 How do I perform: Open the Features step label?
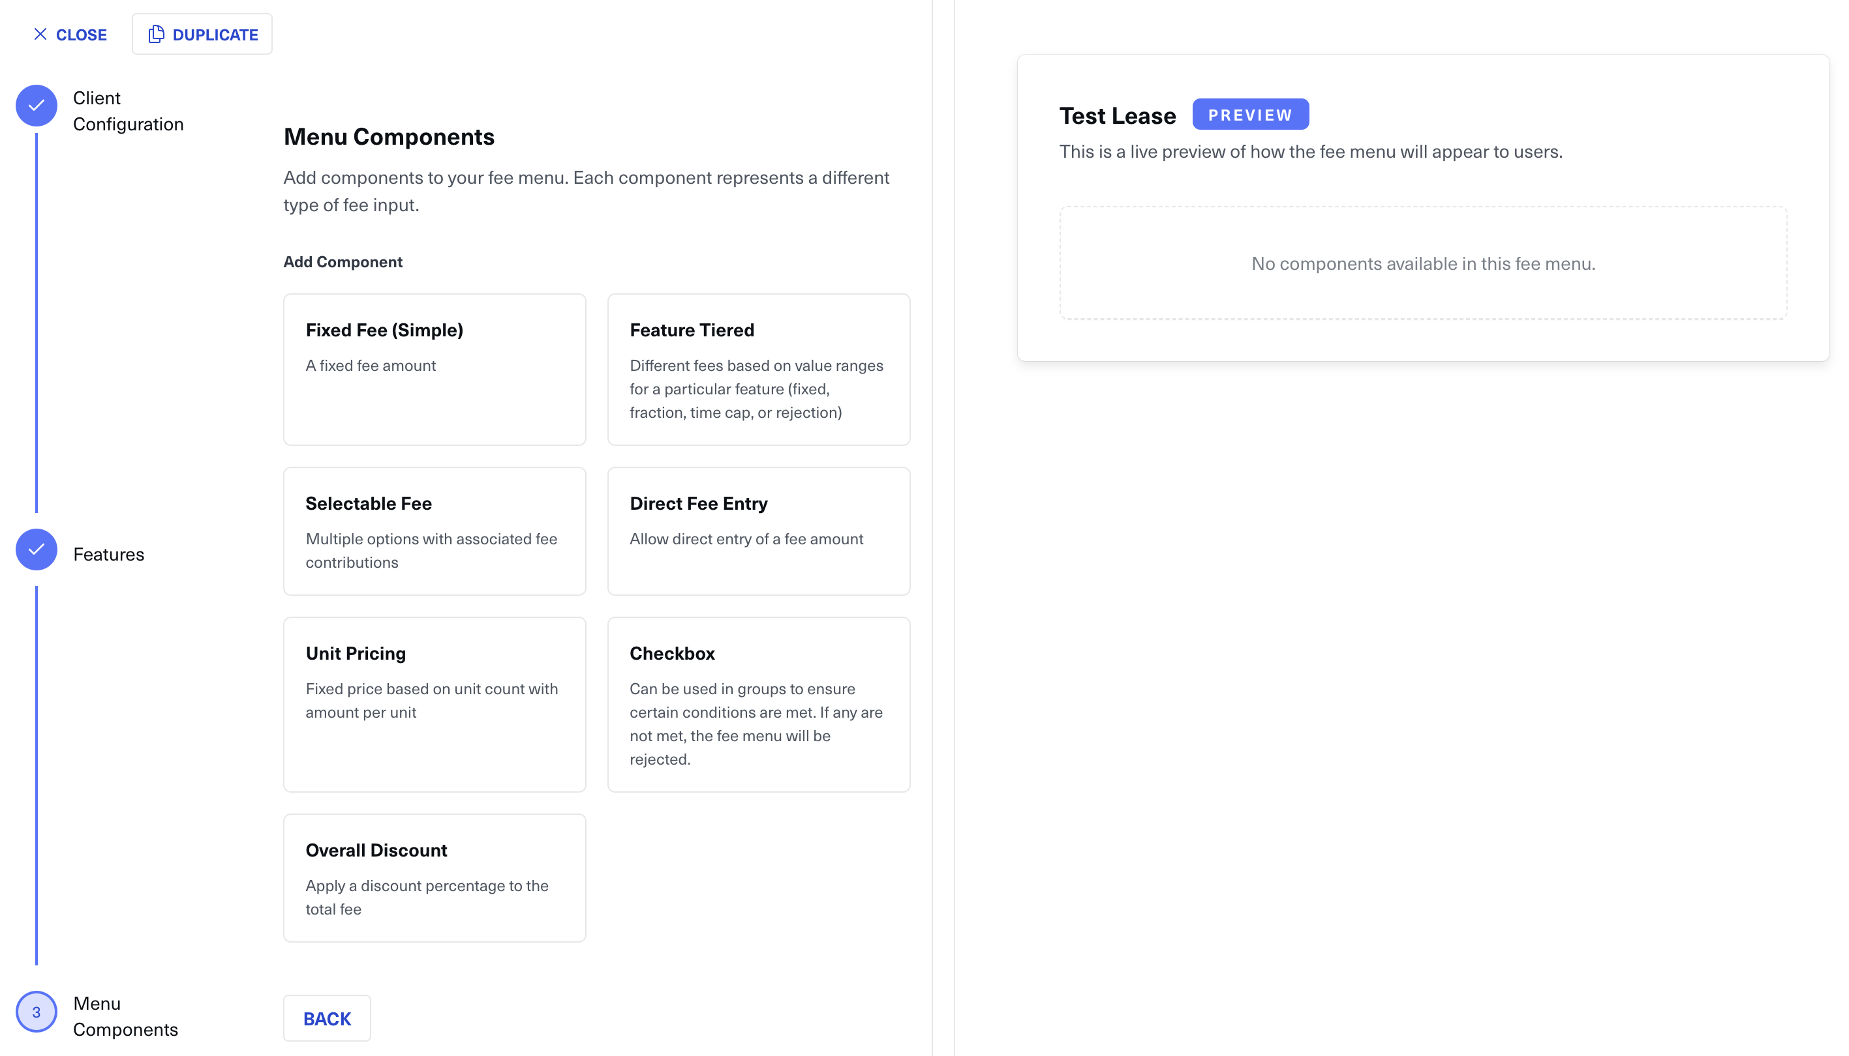(109, 554)
